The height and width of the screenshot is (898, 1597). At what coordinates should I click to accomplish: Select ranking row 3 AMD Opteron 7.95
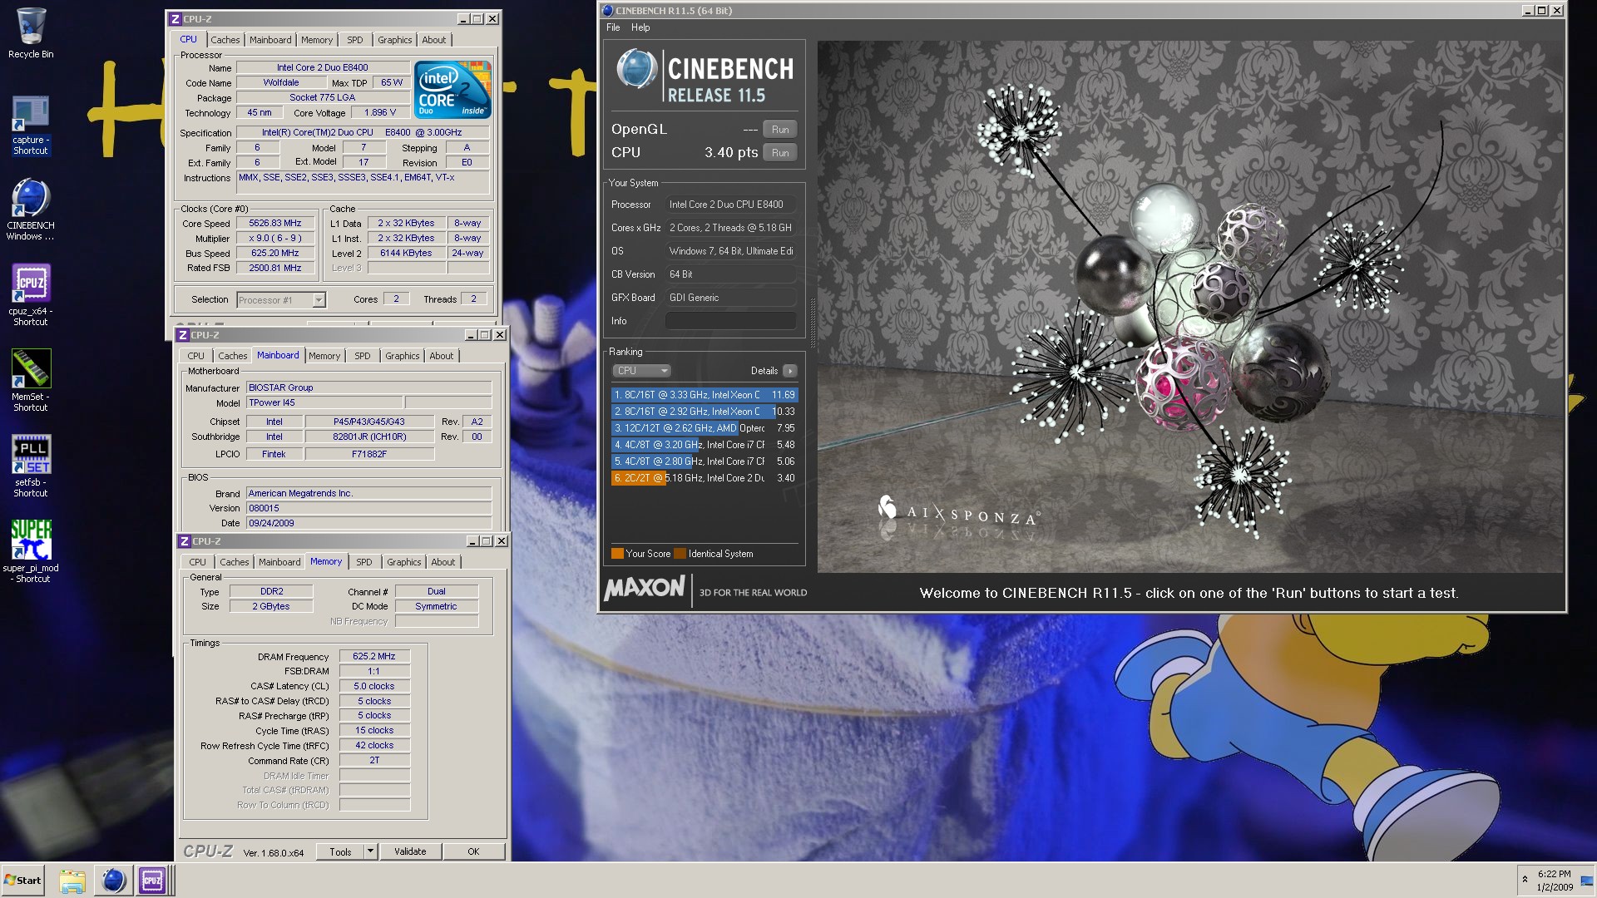point(705,428)
